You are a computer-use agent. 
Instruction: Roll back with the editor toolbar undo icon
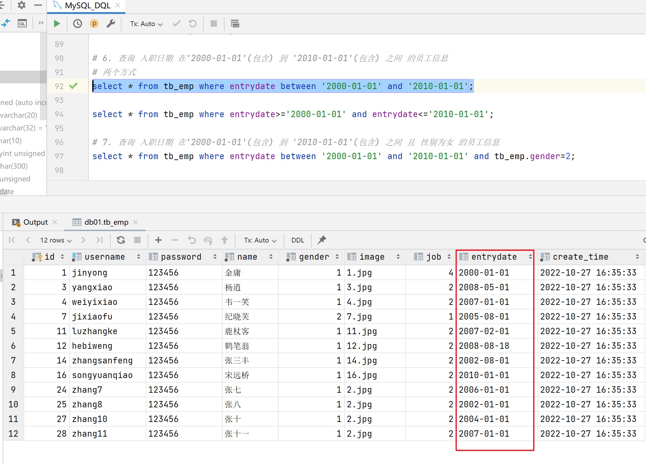tap(193, 24)
